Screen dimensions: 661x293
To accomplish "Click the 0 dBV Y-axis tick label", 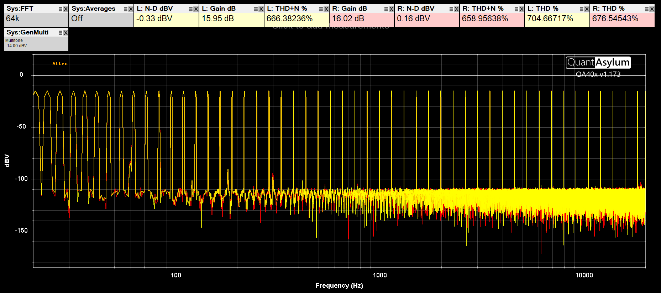I will tap(21, 75).
